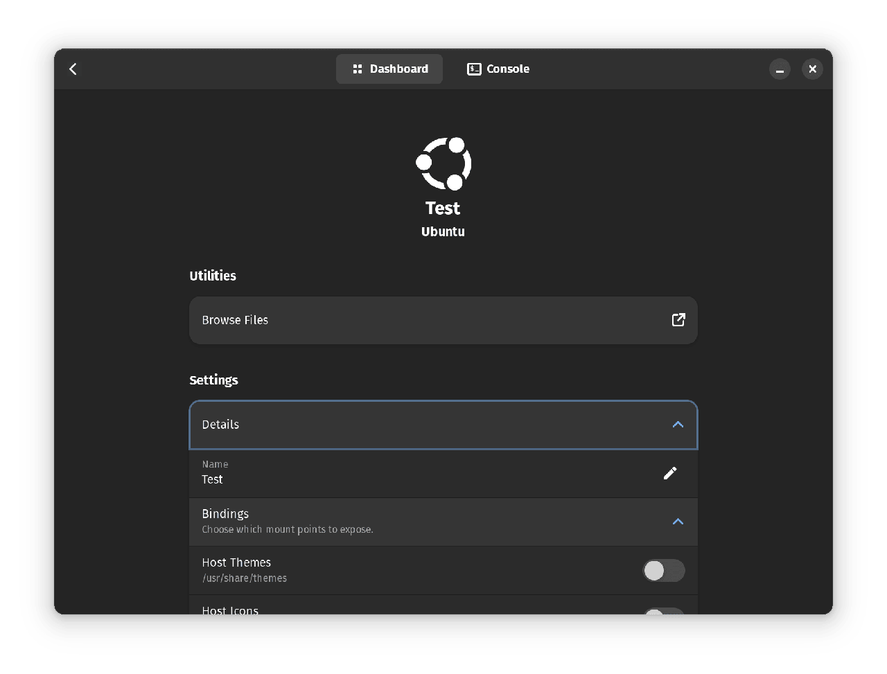Click the Test container title heading

click(x=443, y=209)
